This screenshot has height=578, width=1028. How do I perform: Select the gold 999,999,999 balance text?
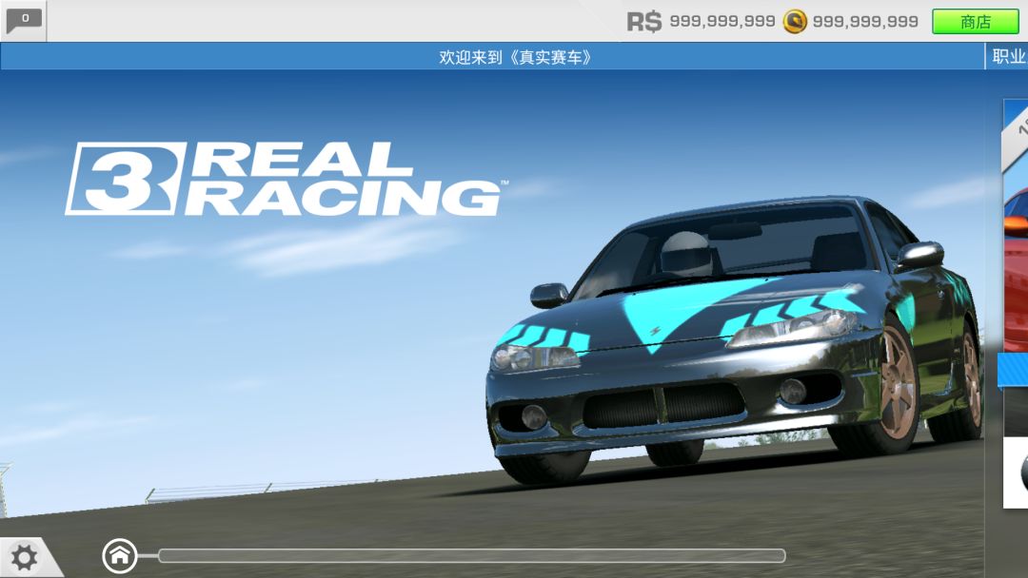pyautogui.click(x=865, y=22)
